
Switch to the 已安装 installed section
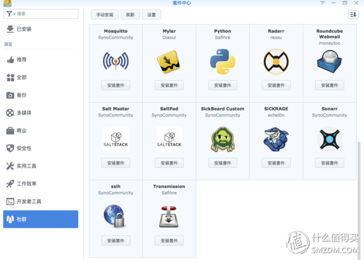pos(24,29)
